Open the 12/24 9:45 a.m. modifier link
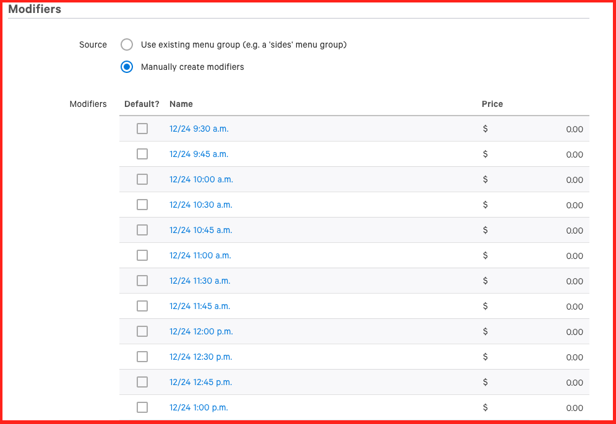Viewport: 616px width, 424px height. [199, 155]
